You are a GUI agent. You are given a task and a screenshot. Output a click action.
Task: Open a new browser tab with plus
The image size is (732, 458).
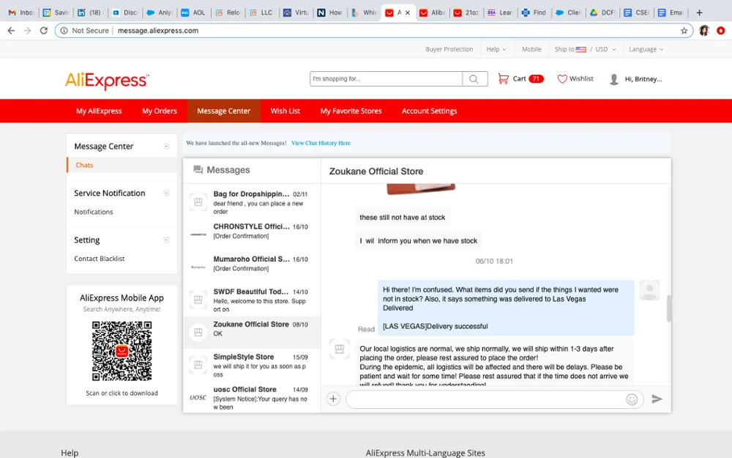coord(699,12)
